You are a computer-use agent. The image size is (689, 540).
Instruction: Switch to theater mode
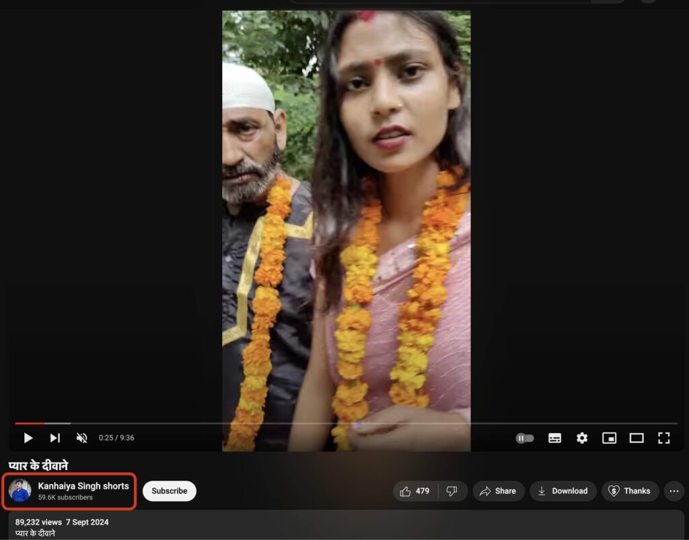637,438
